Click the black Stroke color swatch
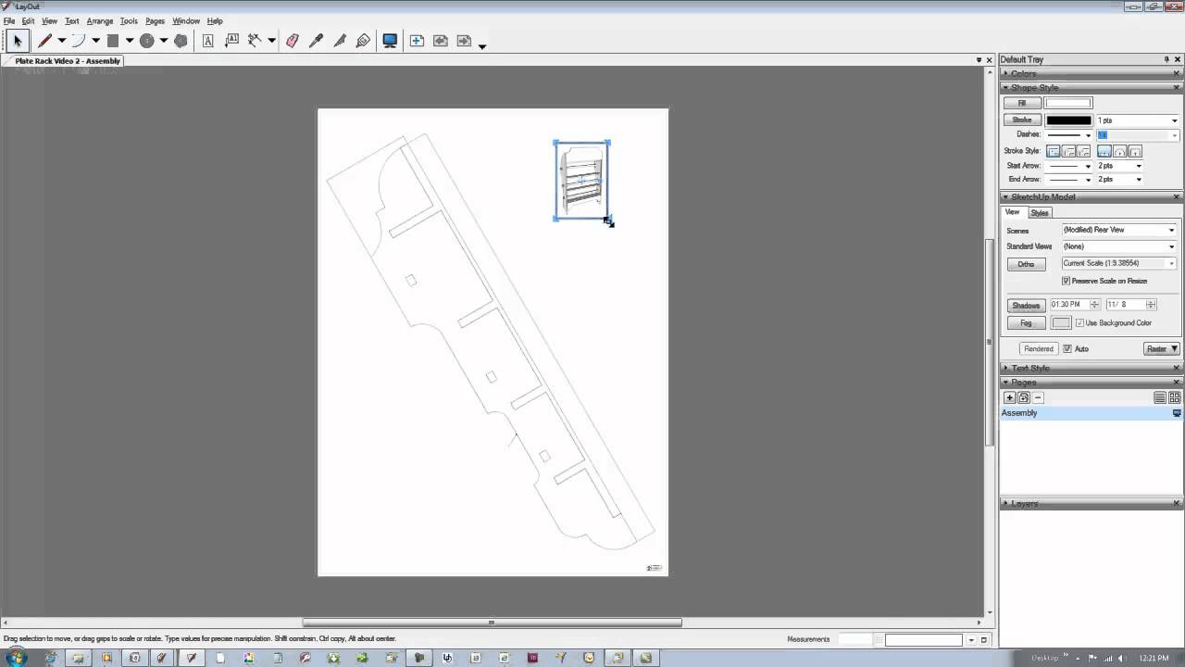 pyautogui.click(x=1068, y=120)
